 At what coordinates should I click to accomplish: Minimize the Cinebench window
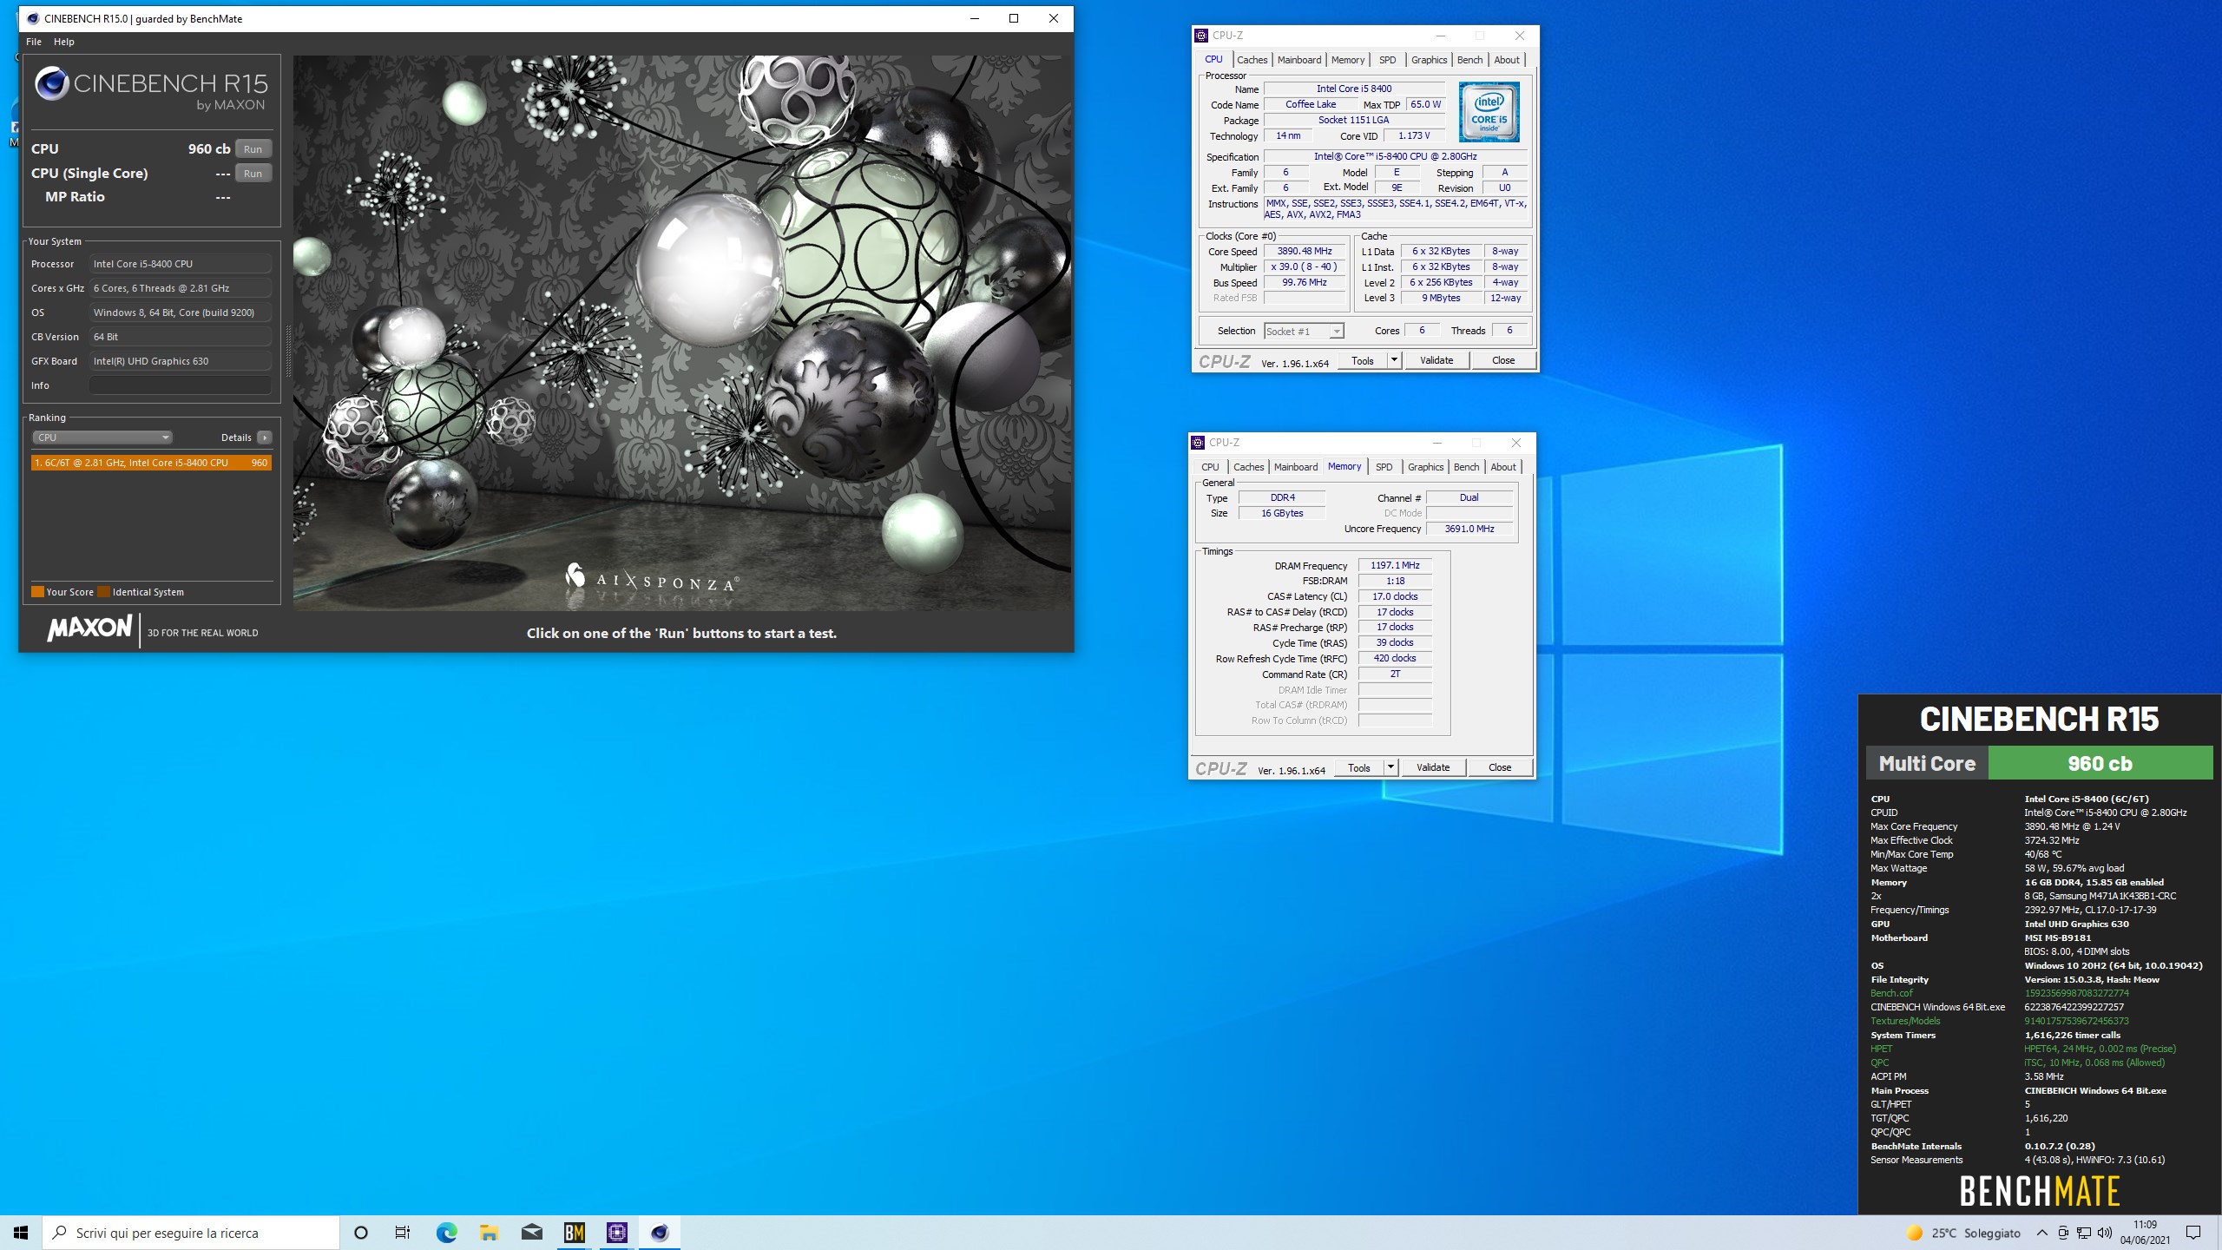[x=974, y=18]
